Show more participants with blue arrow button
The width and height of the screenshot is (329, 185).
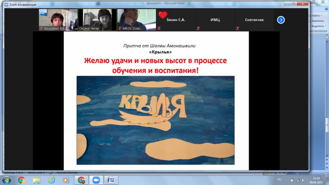[x=281, y=20]
